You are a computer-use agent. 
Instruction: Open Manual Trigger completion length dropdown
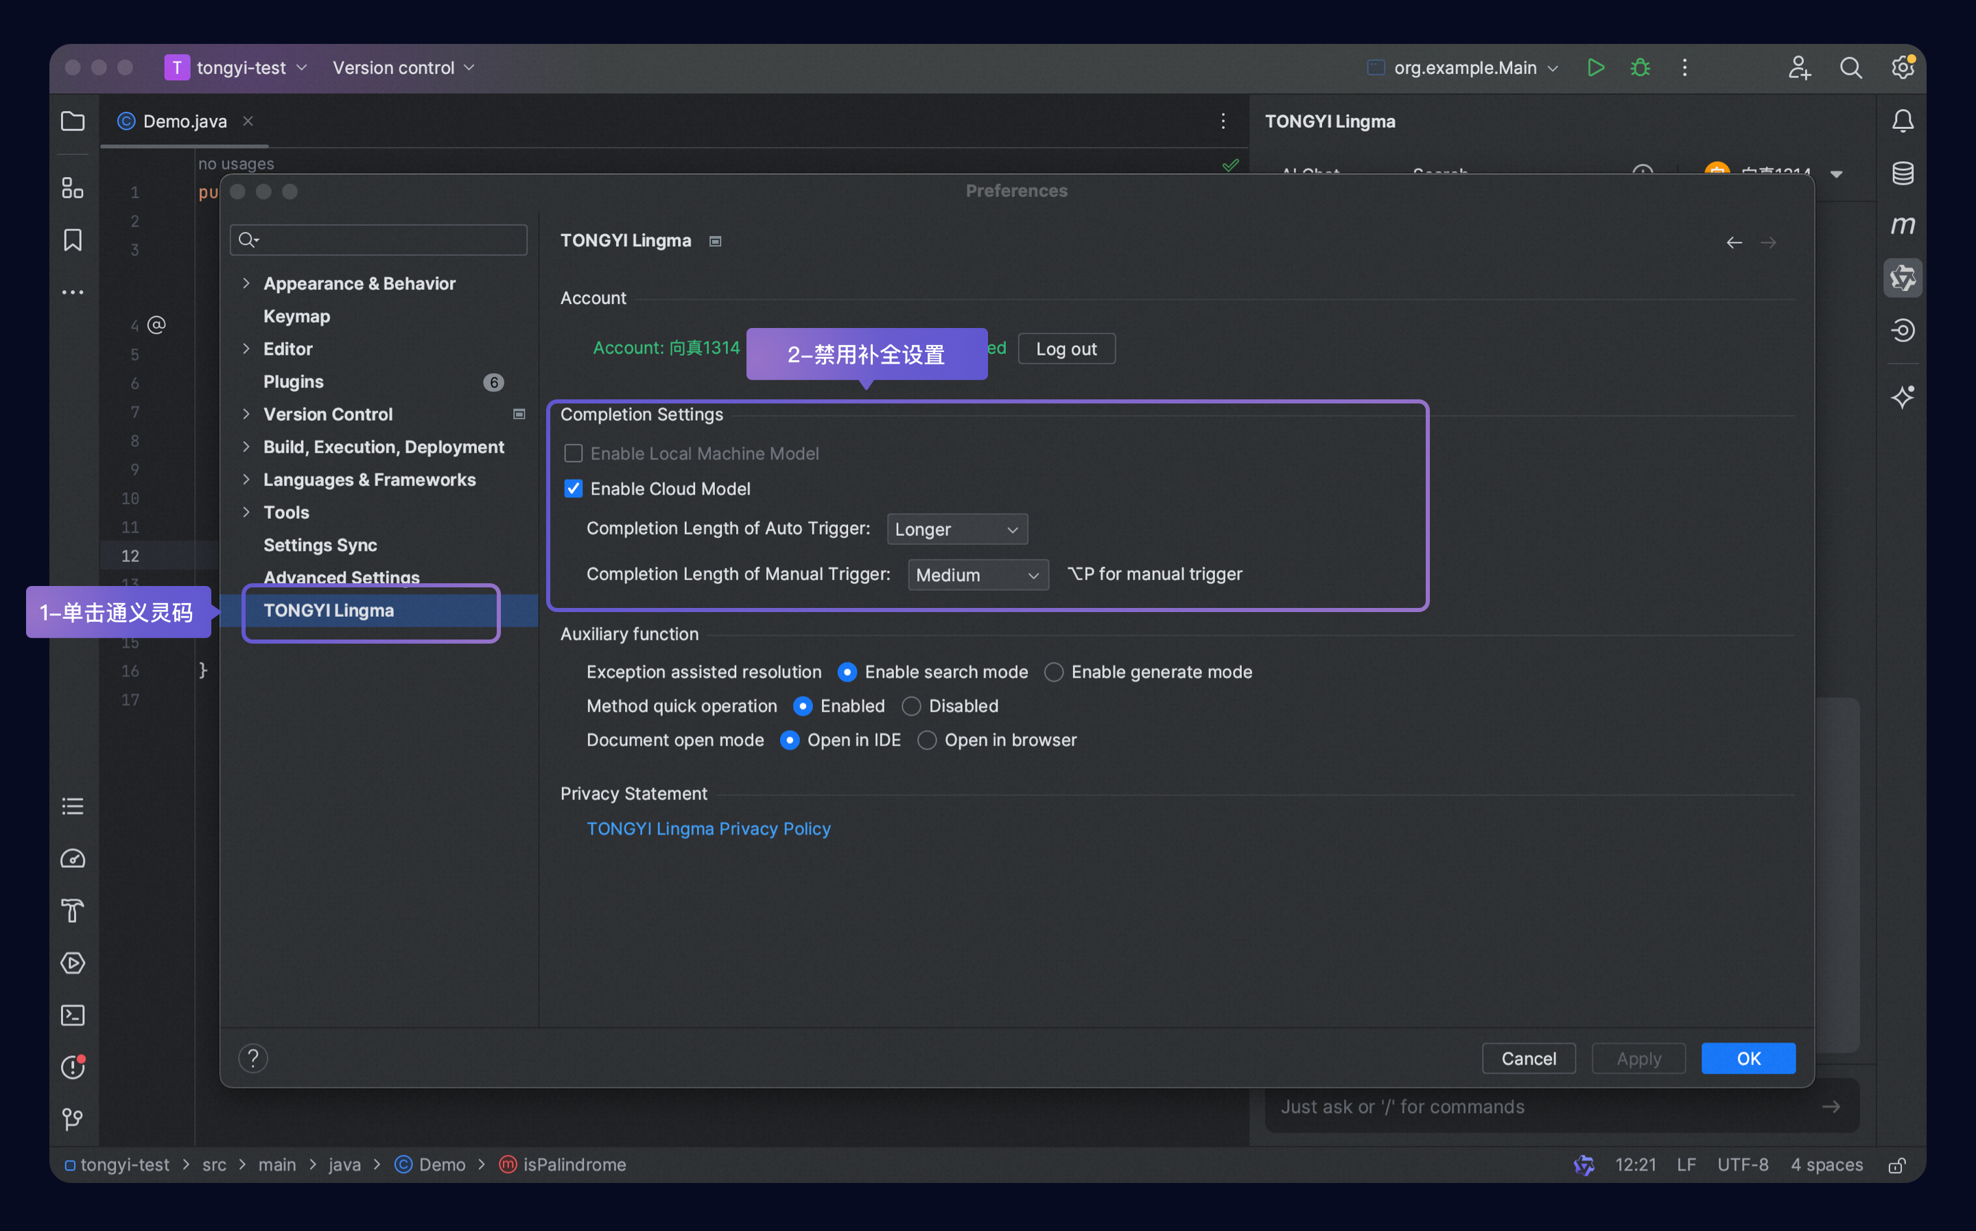(x=978, y=575)
